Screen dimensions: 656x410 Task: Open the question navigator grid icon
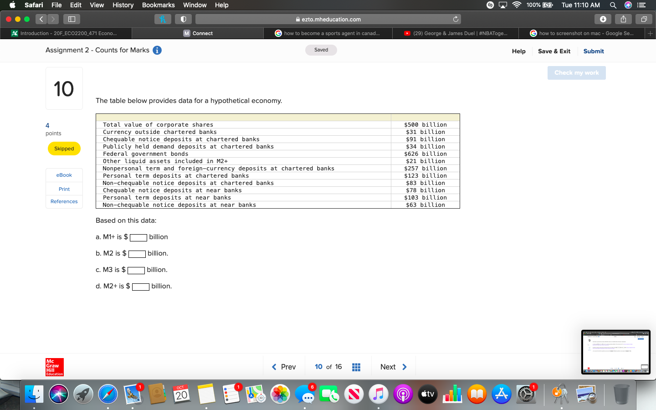tap(356, 367)
